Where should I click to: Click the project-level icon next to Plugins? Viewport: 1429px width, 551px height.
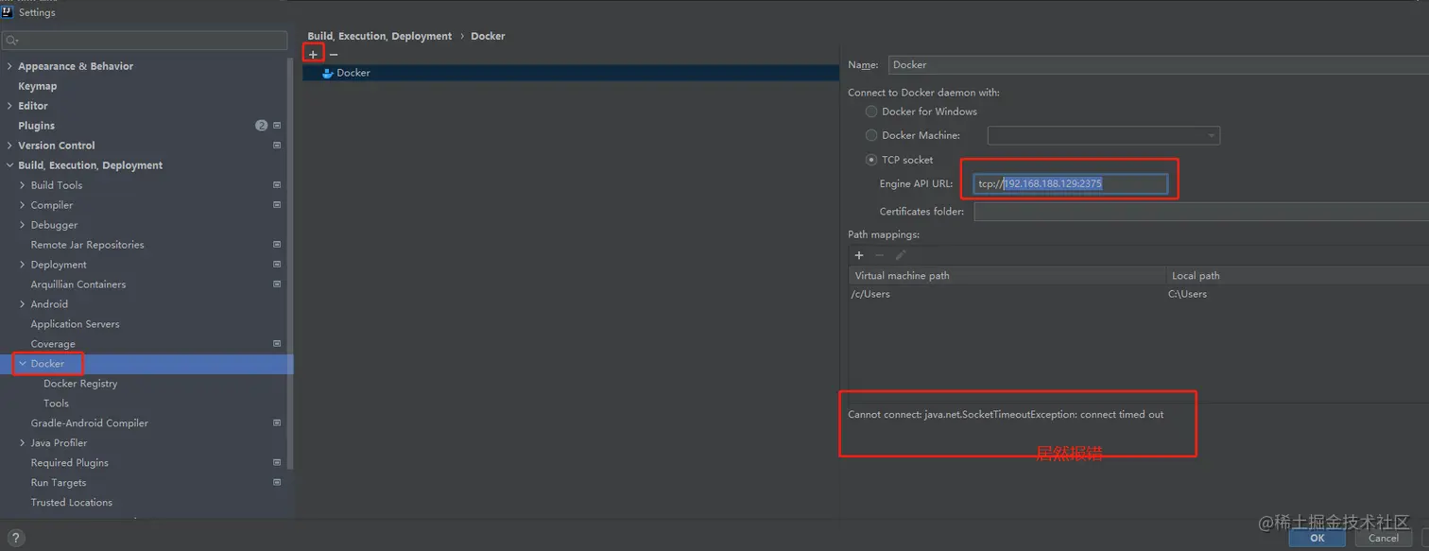277,126
